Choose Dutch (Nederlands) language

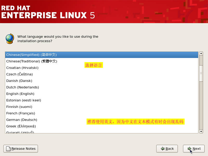pyautogui.click(x=102, y=87)
